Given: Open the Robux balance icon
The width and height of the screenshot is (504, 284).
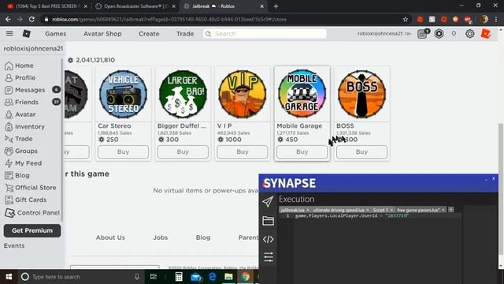Looking at the screenshot, I should tap(439, 33).
